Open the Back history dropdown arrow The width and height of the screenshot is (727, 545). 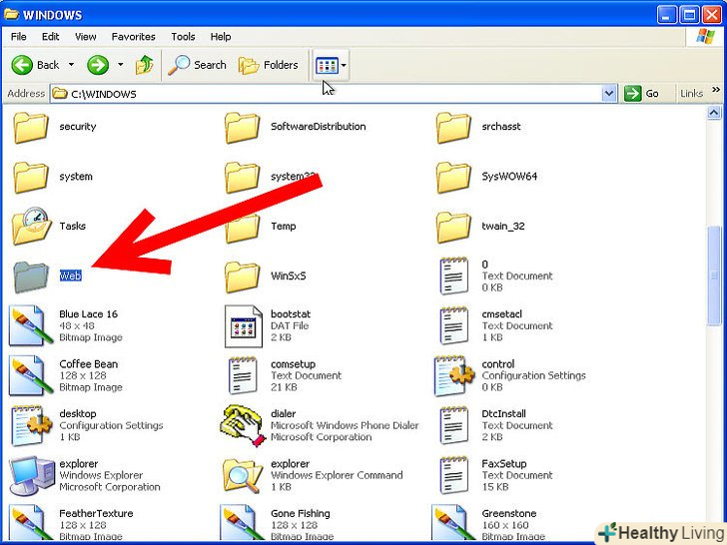(71, 65)
